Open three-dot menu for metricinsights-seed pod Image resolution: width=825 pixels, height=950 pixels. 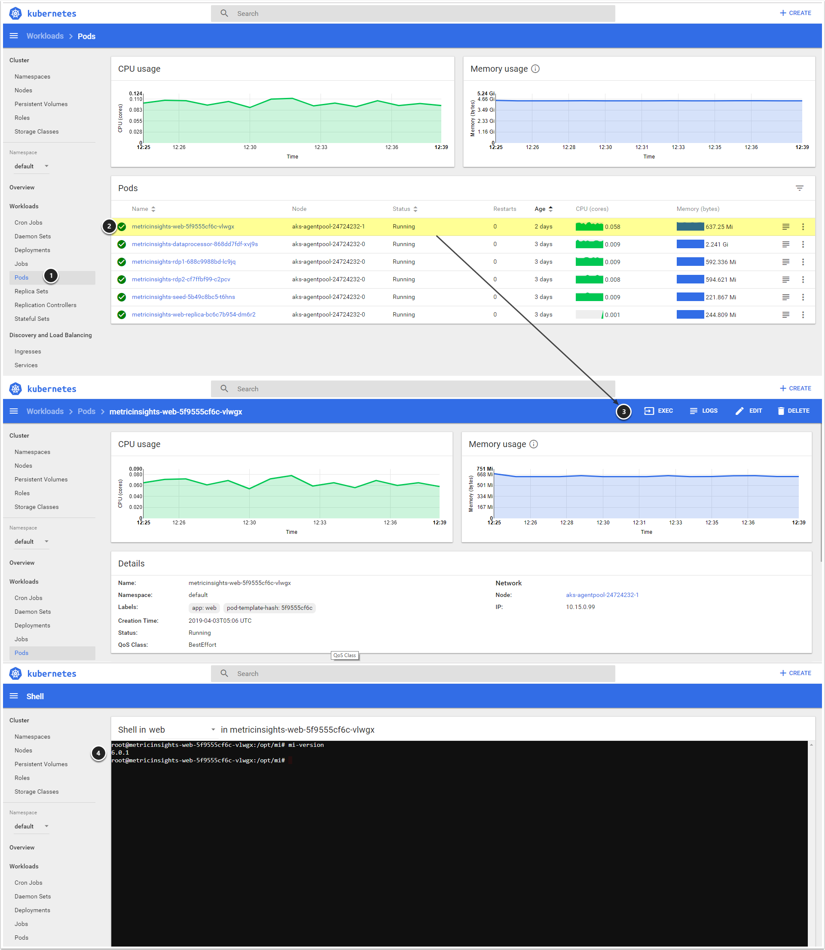point(803,297)
